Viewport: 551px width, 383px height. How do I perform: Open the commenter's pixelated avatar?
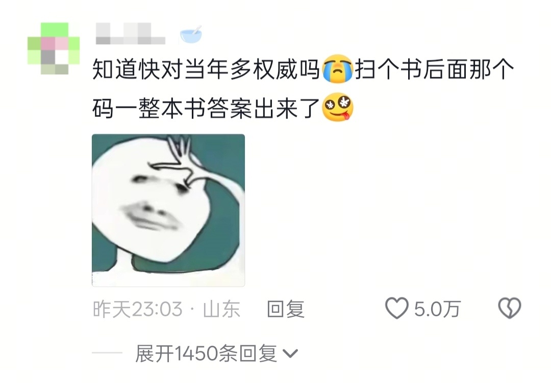point(54,48)
